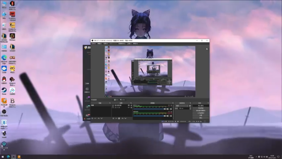Screen dimensions: 282x159
Task: Remove the selected source with the minus icon
Action: (x=116, y=118)
